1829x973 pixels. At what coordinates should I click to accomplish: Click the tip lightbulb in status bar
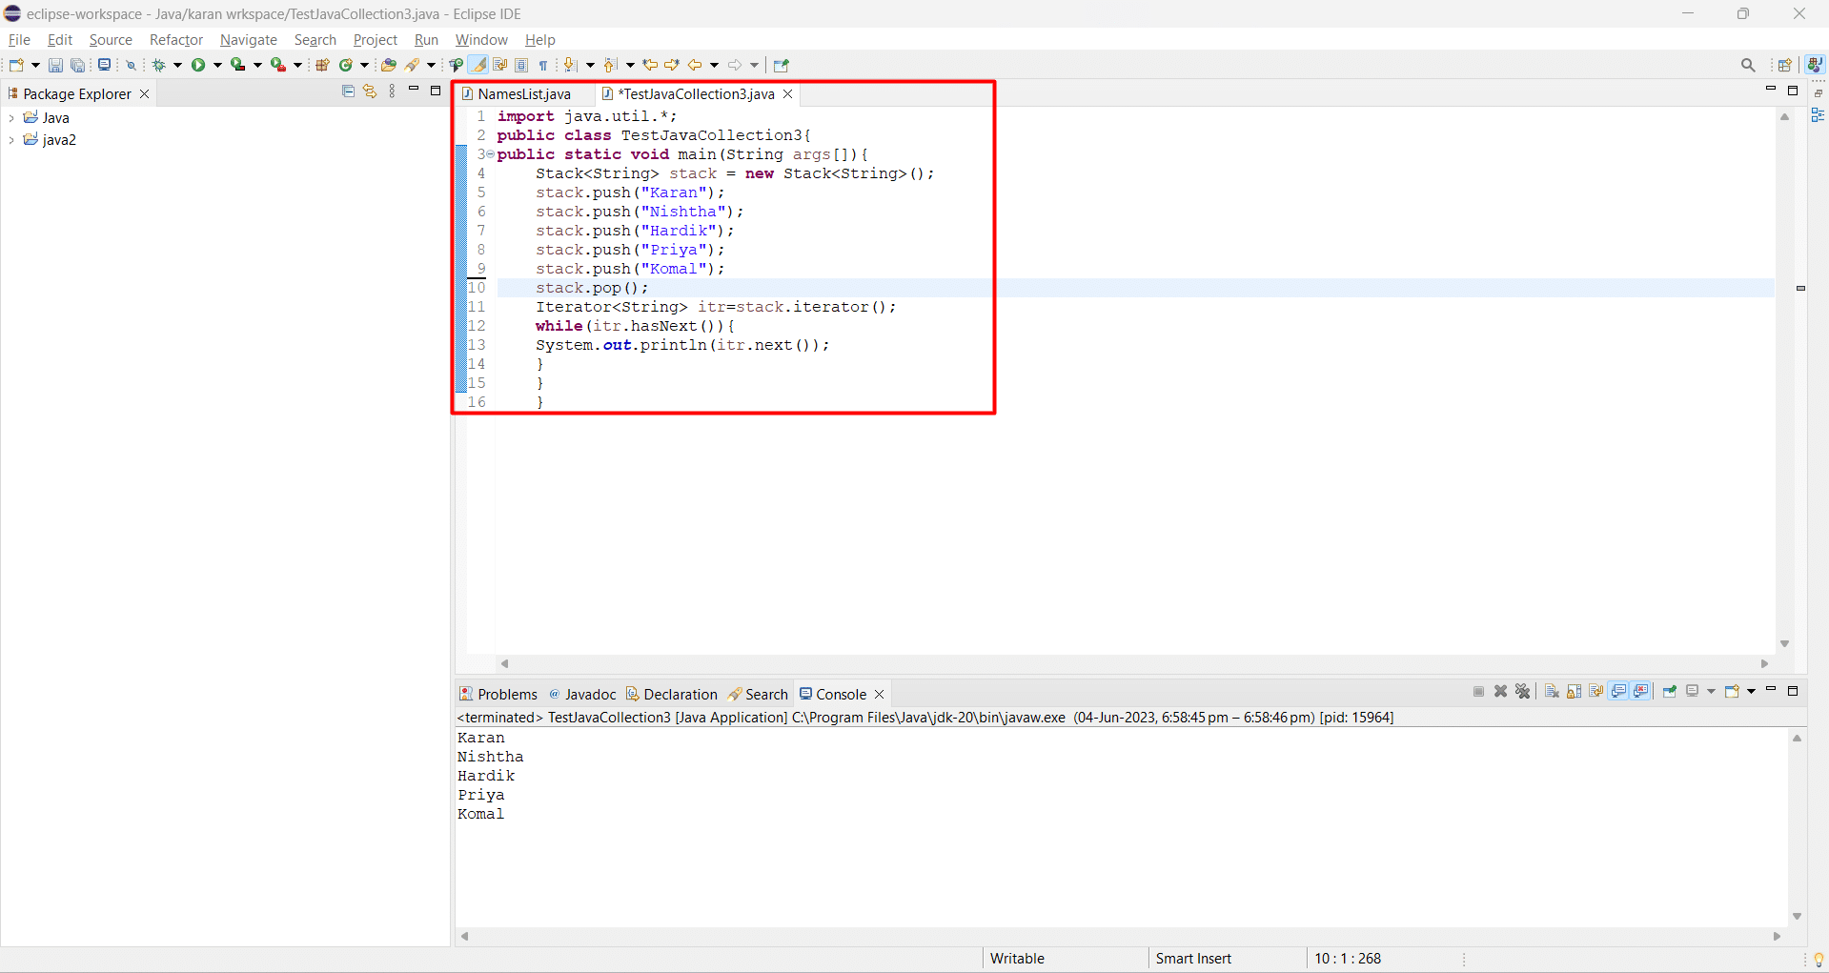[1819, 959]
